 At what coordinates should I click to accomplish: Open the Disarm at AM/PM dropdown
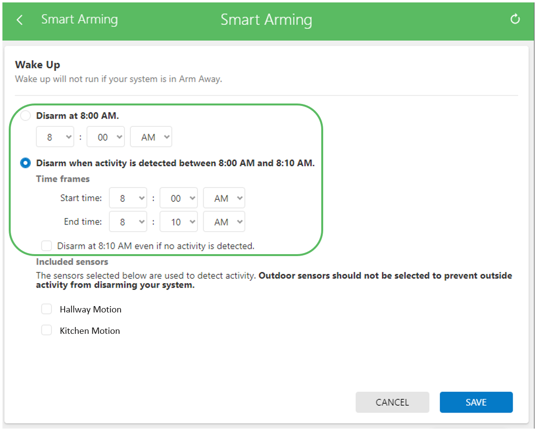[x=151, y=137]
